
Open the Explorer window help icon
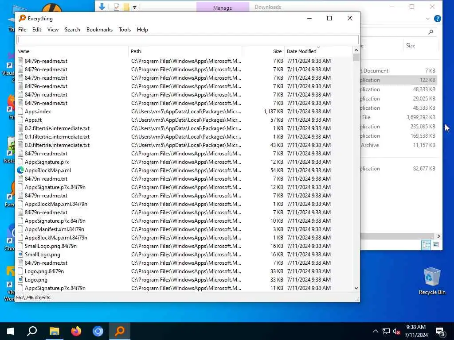coord(437,19)
